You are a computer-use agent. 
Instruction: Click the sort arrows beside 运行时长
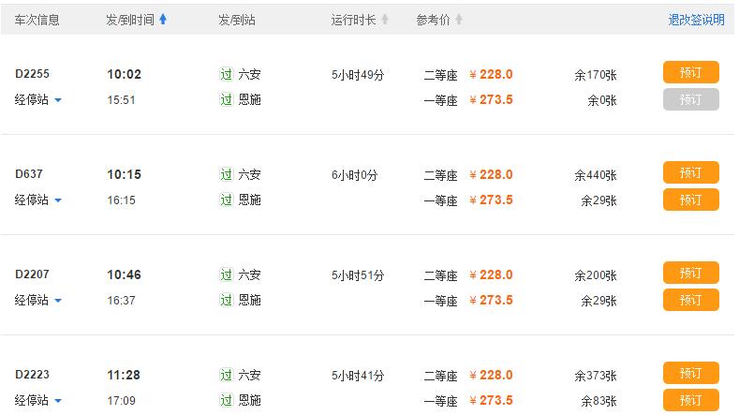(x=384, y=20)
